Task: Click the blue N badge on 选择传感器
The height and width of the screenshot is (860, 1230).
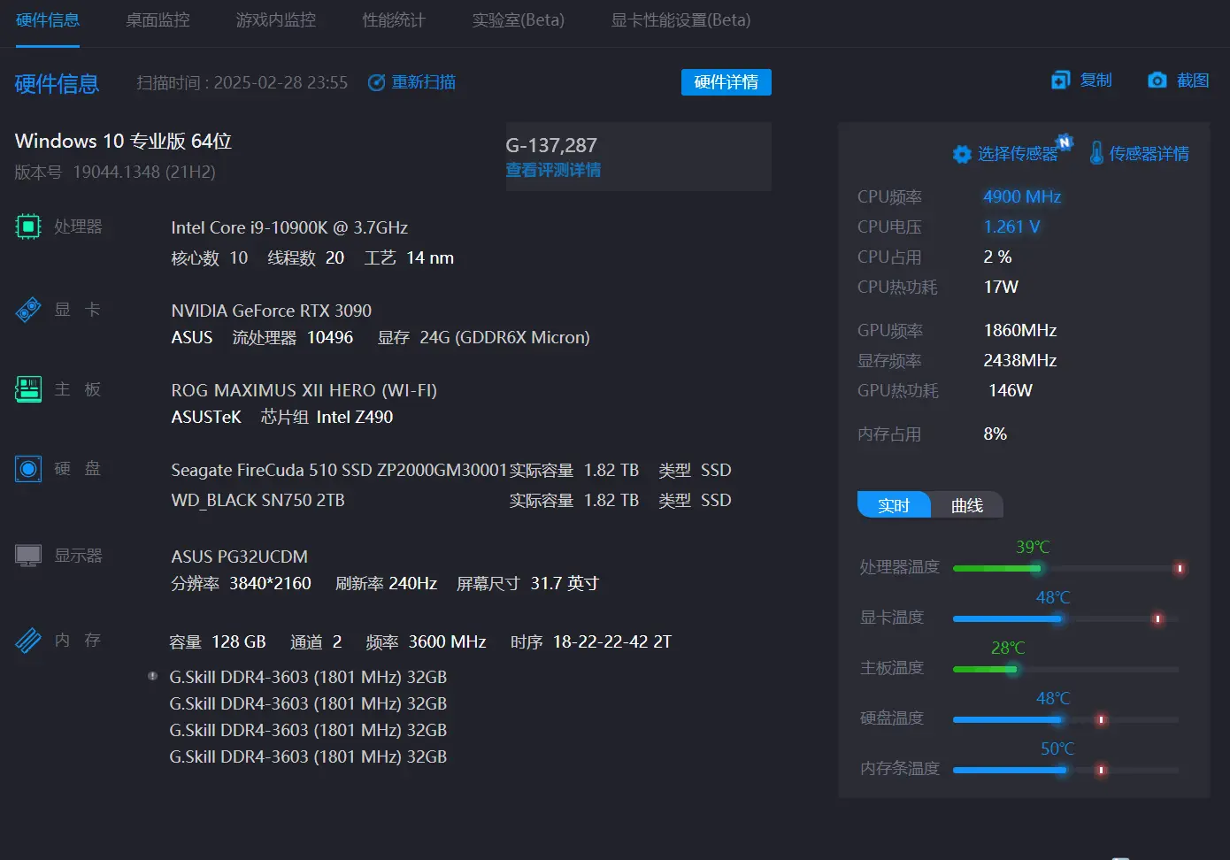Action: pos(1065,142)
